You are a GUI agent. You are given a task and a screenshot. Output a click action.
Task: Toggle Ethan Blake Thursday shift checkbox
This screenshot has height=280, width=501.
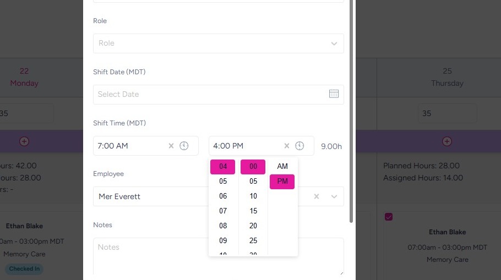(389, 217)
